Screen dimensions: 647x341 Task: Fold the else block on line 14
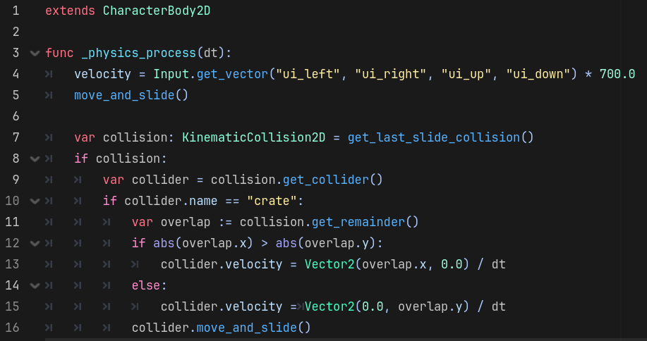coord(35,285)
